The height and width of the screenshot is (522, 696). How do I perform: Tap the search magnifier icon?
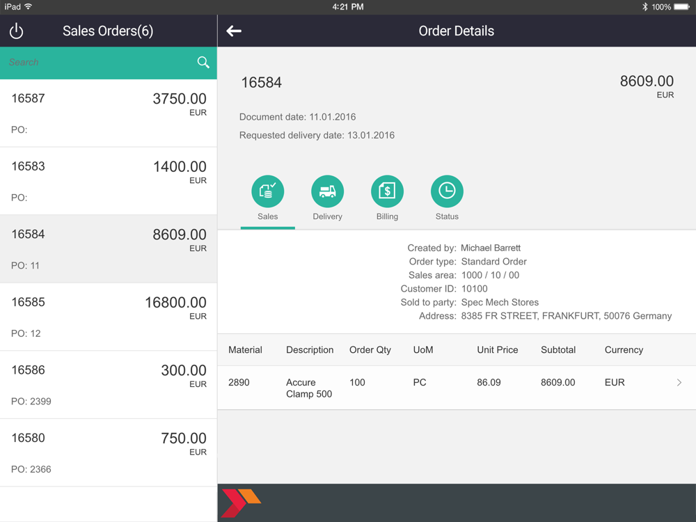point(203,63)
